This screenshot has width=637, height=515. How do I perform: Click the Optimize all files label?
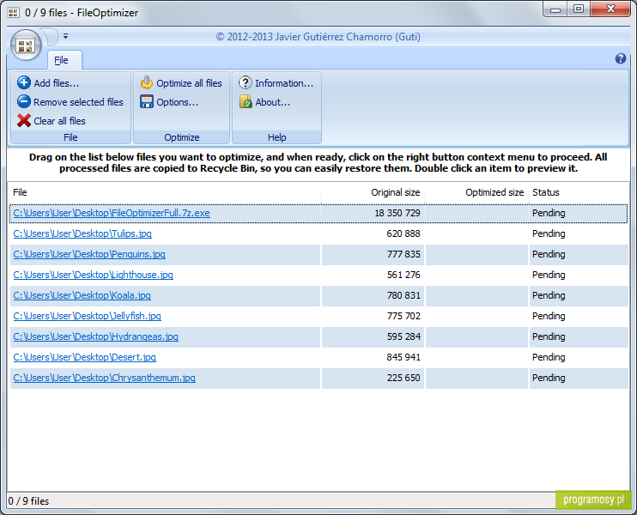(x=190, y=83)
